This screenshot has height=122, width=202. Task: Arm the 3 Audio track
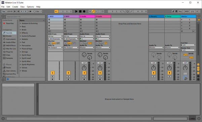click(84, 79)
